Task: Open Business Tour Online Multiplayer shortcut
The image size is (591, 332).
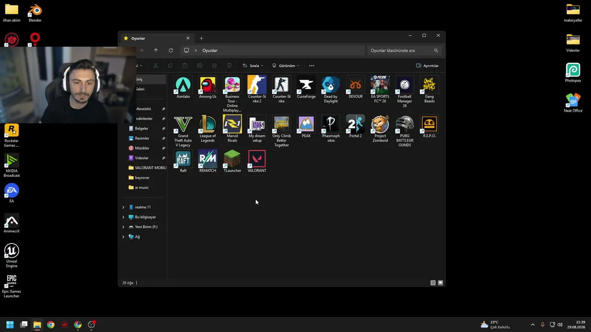Action: tap(232, 94)
